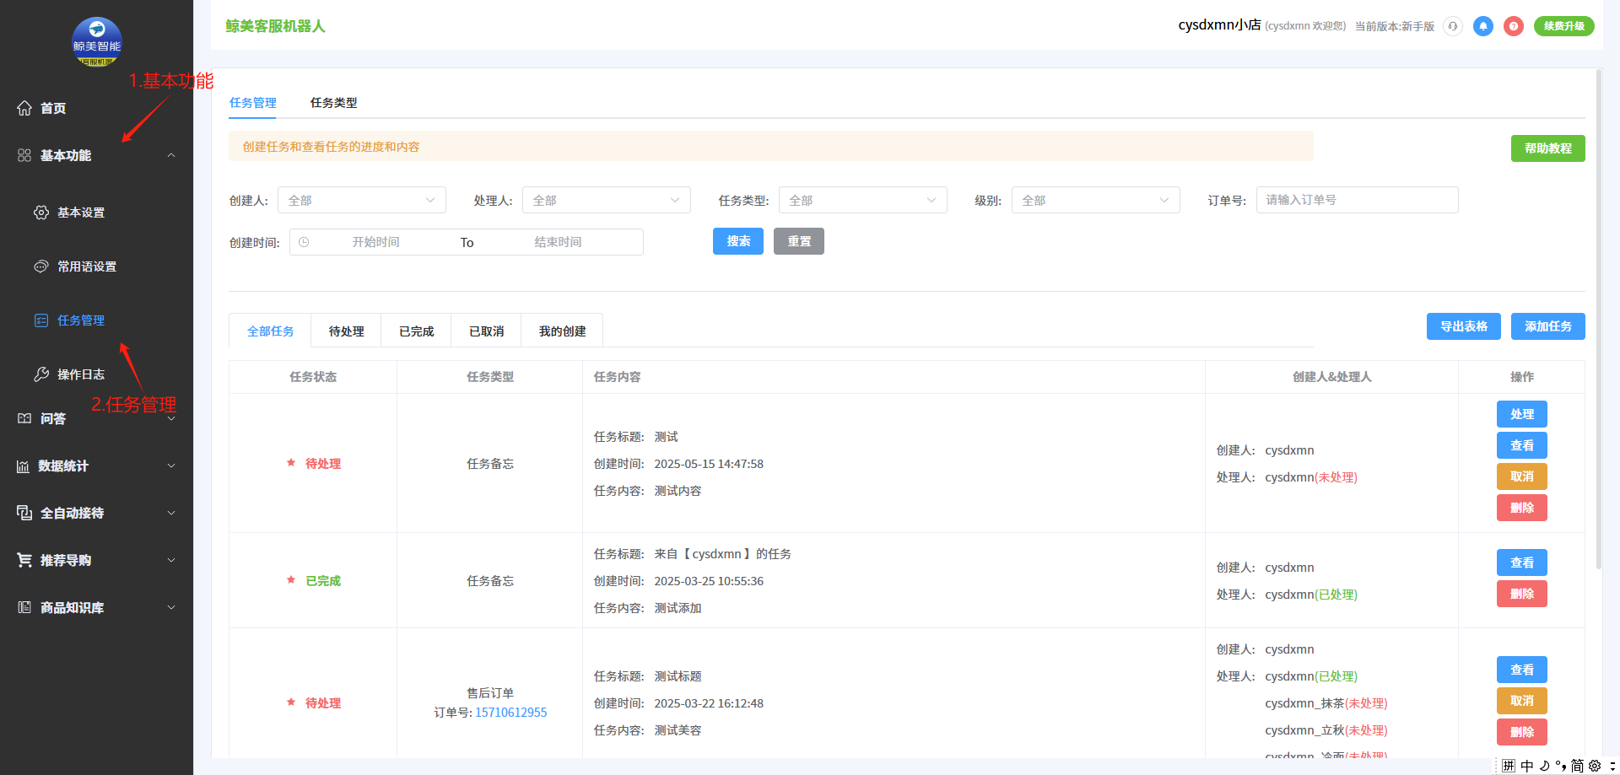The height and width of the screenshot is (775, 1620).
Task: Click the 操作日志 wrench icon
Action: pyautogui.click(x=41, y=374)
